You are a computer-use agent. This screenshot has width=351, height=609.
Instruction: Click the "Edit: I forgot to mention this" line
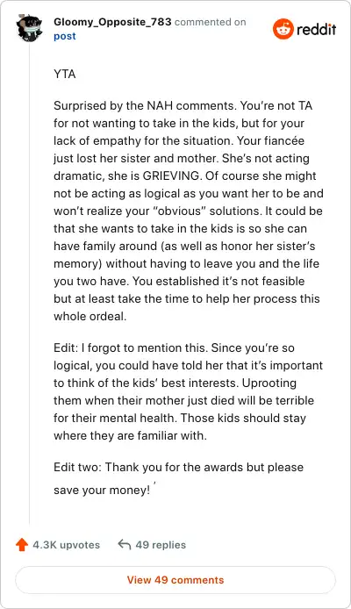click(x=131, y=347)
